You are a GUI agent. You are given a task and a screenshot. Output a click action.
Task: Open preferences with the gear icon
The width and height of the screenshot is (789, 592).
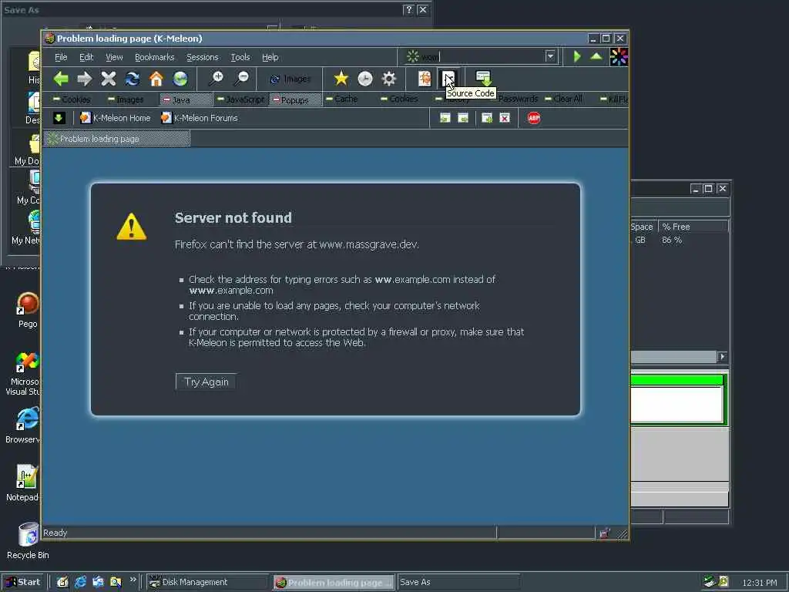click(x=389, y=79)
